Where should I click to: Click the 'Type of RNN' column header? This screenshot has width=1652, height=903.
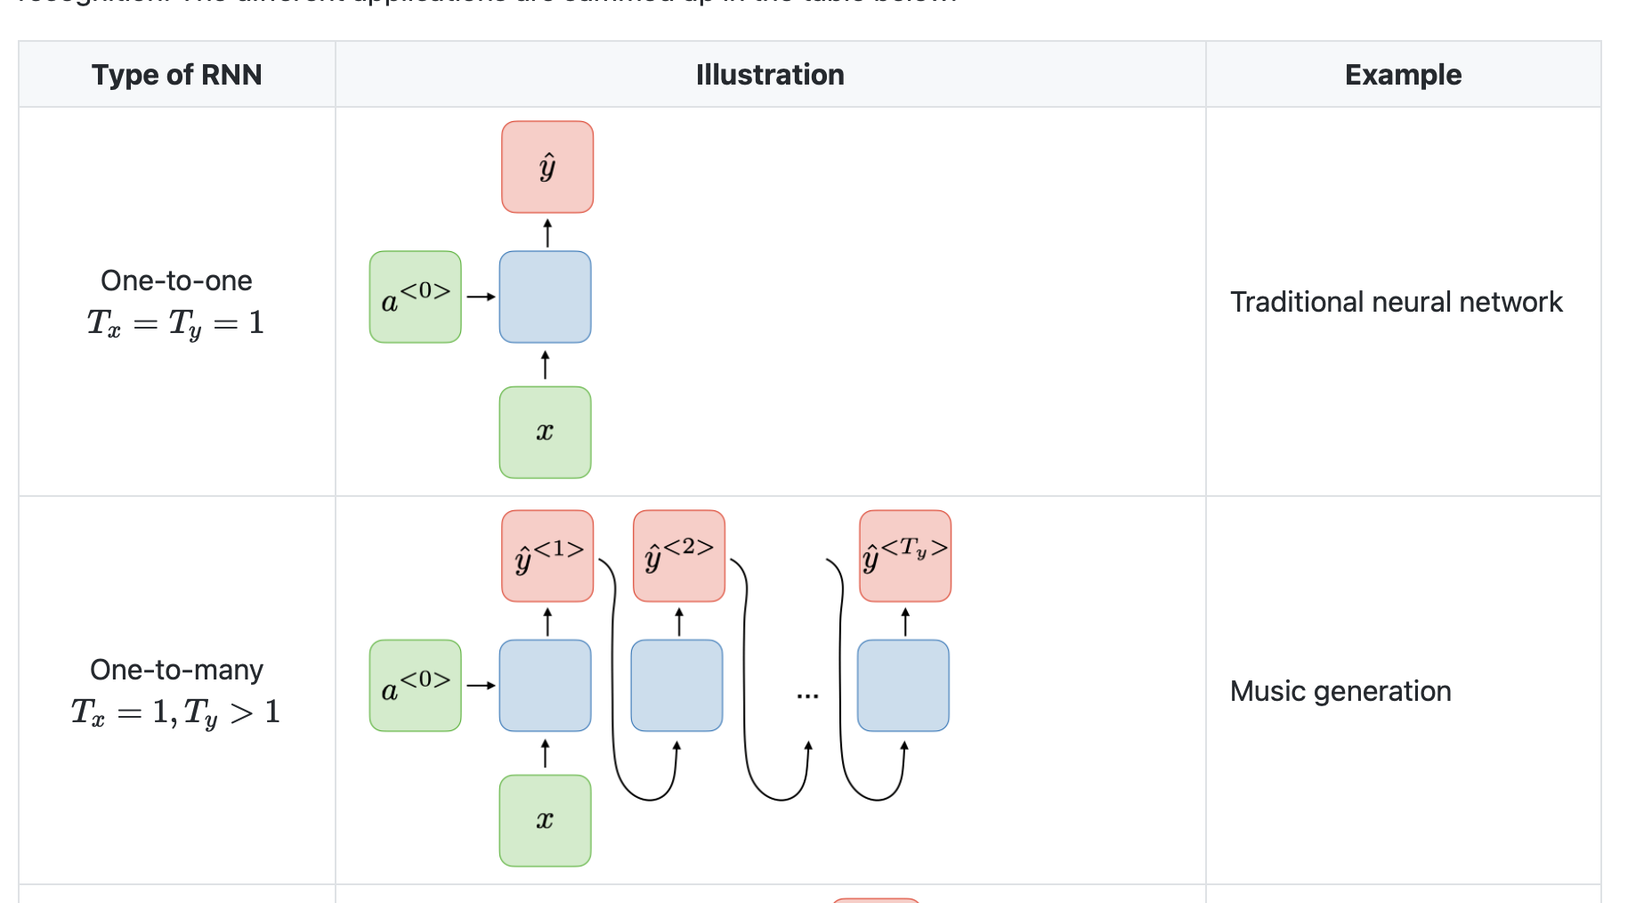176,75
